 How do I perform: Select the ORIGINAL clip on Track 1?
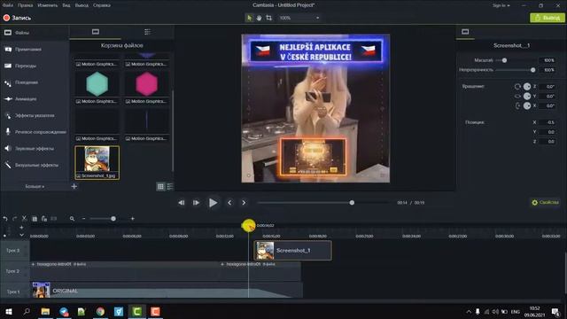(167, 291)
